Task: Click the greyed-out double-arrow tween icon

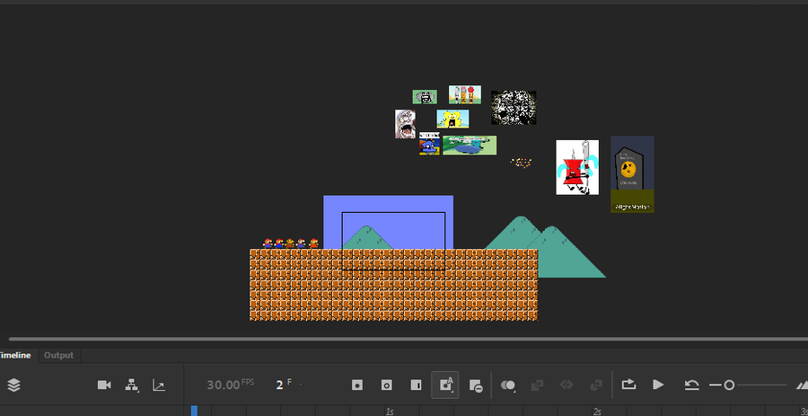Action: click(x=566, y=385)
